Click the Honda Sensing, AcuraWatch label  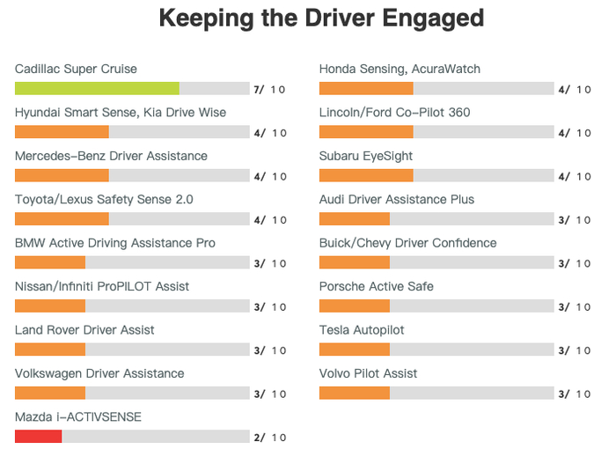click(x=400, y=69)
